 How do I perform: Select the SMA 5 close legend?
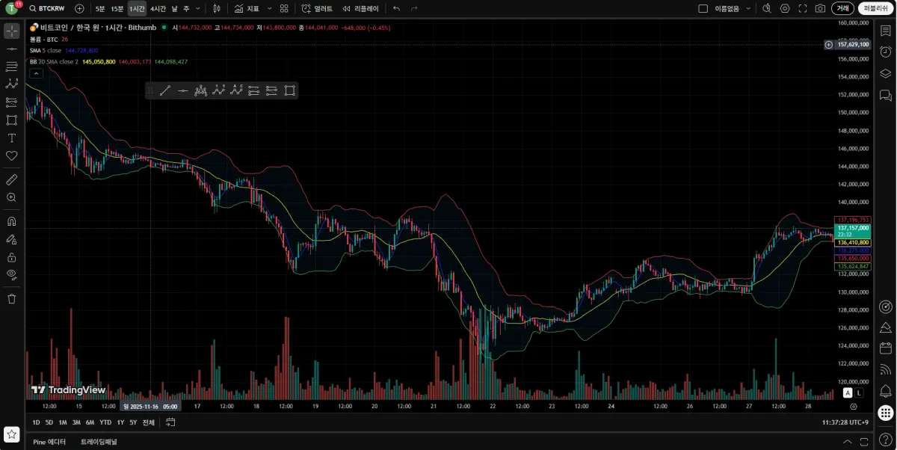click(x=46, y=50)
